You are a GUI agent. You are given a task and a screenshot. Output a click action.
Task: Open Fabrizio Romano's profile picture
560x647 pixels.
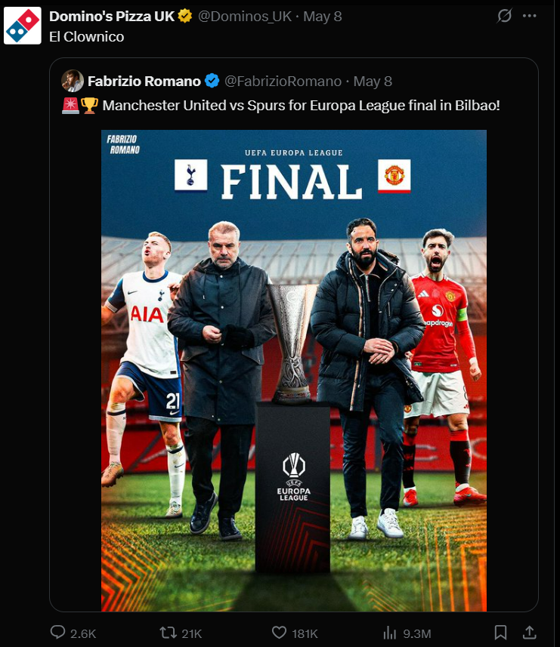pos(73,81)
